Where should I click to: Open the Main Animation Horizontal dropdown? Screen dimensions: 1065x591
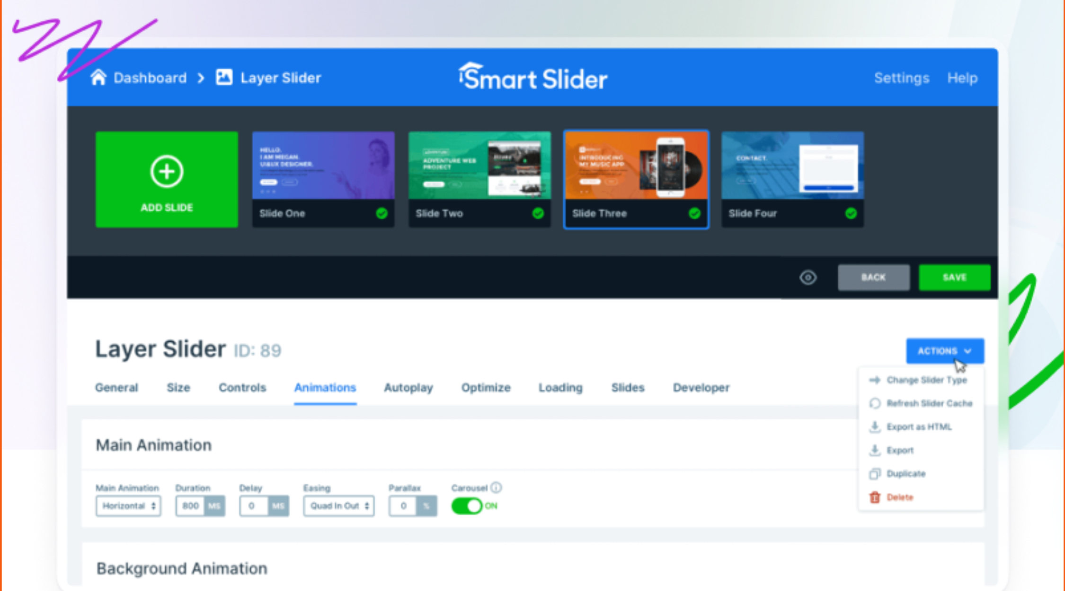(128, 506)
